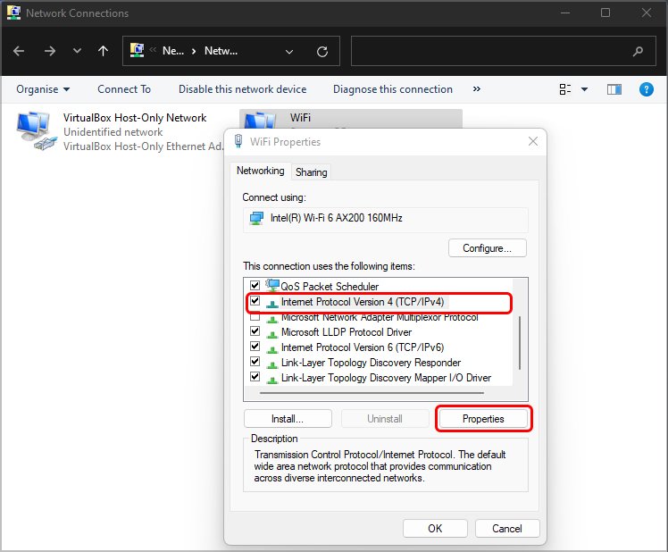Click Disable this network device
Image resolution: width=668 pixels, height=552 pixels.
242,89
